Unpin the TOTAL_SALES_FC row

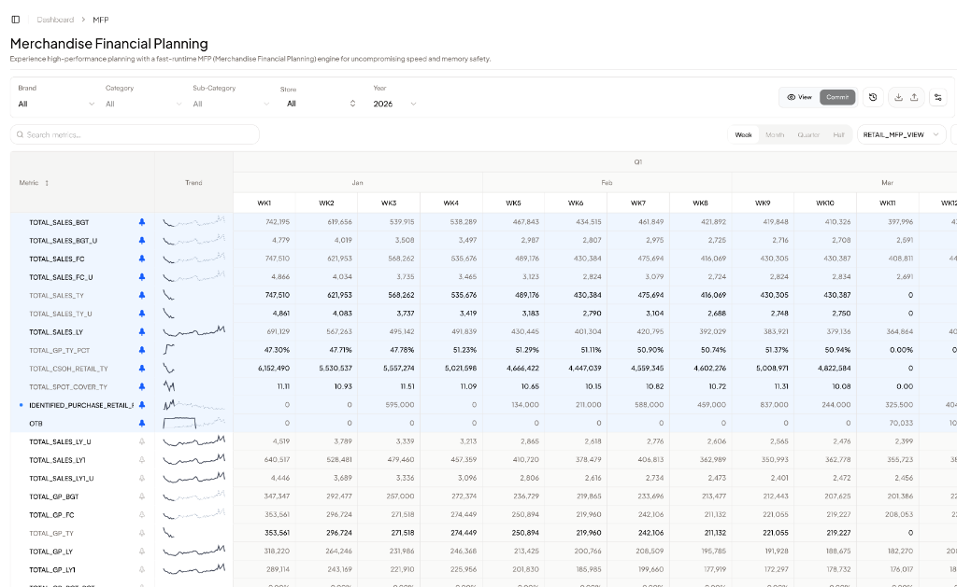point(142,259)
